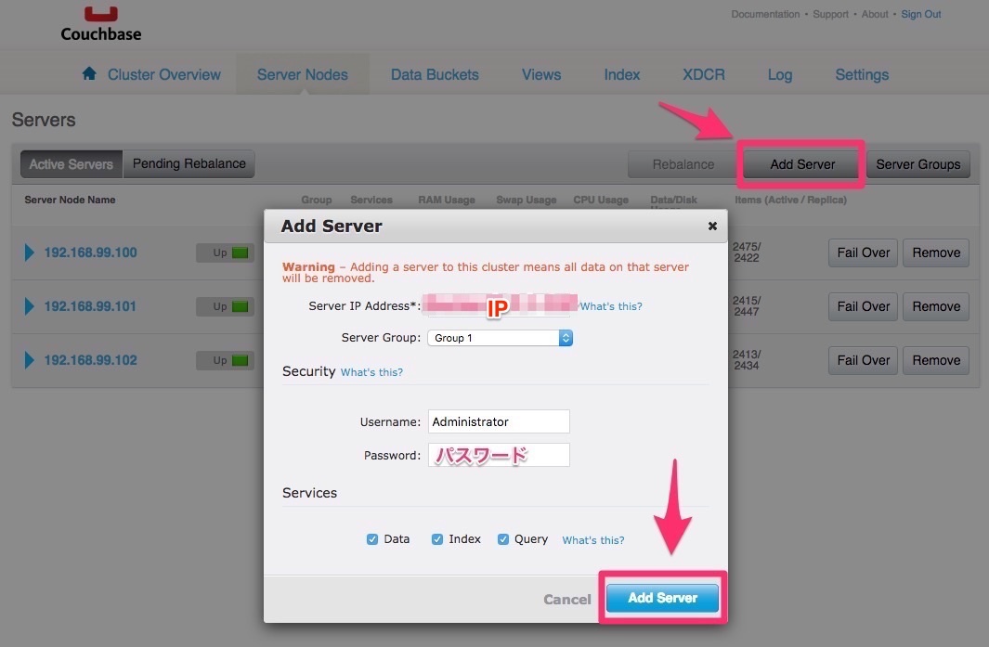
Task: Close the Add Server dialog with X
Action: click(x=712, y=226)
